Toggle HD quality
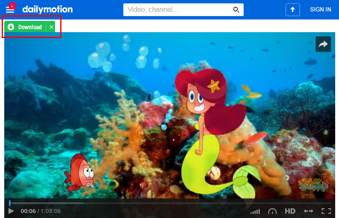Image resolution: width=339 pixels, height=218 pixels. click(290, 211)
